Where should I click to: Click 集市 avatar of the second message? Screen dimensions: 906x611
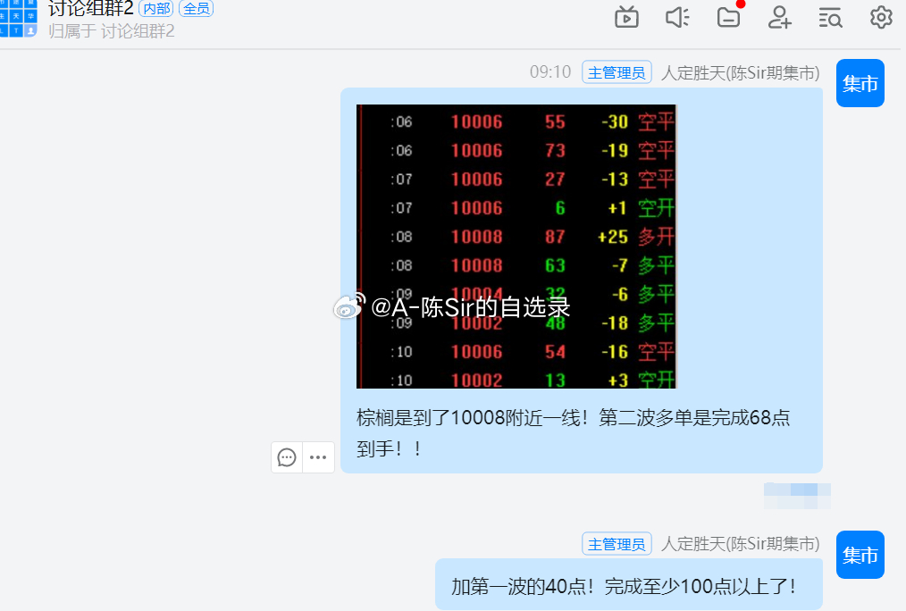coord(860,555)
